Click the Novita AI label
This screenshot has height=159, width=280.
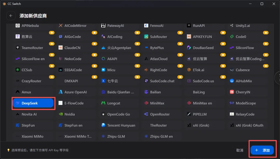coord(29,114)
